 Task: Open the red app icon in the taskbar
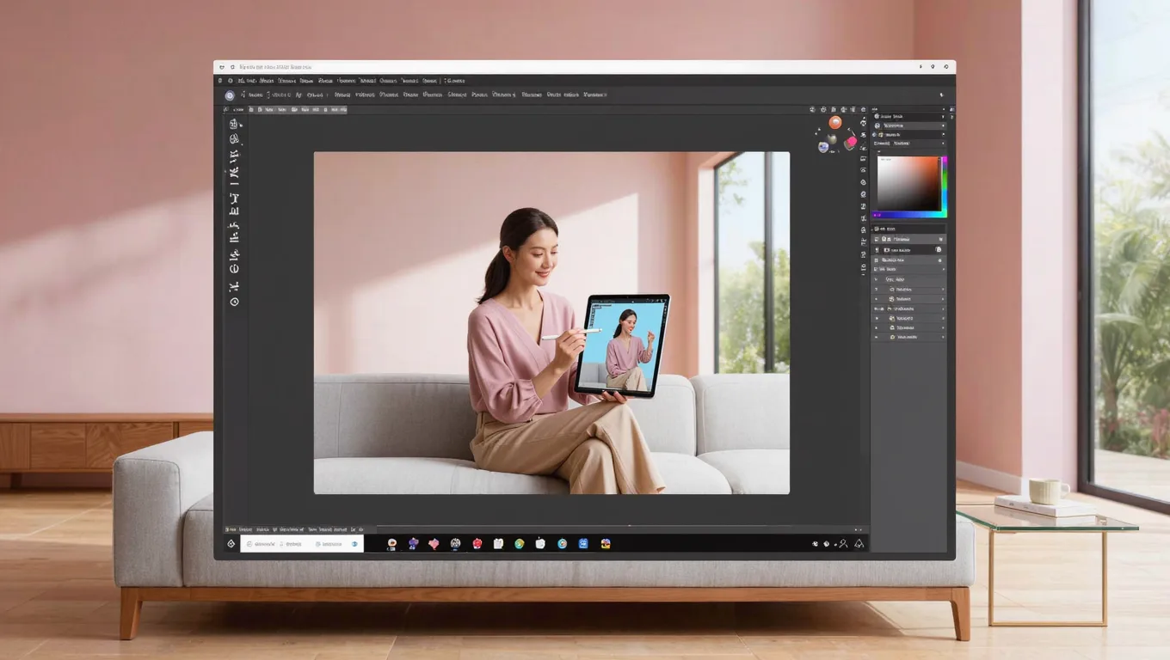(x=477, y=543)
